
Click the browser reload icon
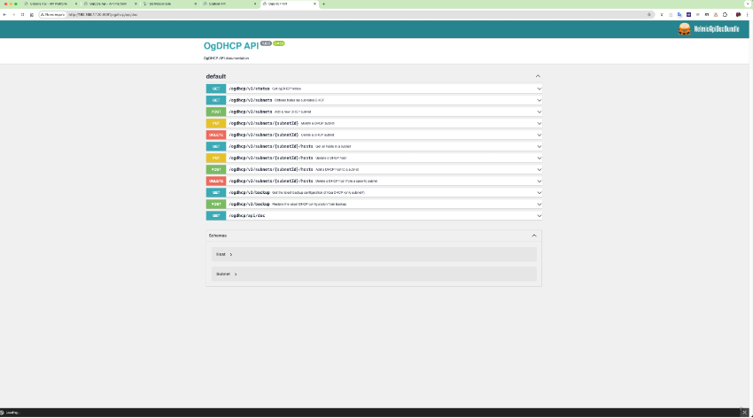[x=23, y=14]
